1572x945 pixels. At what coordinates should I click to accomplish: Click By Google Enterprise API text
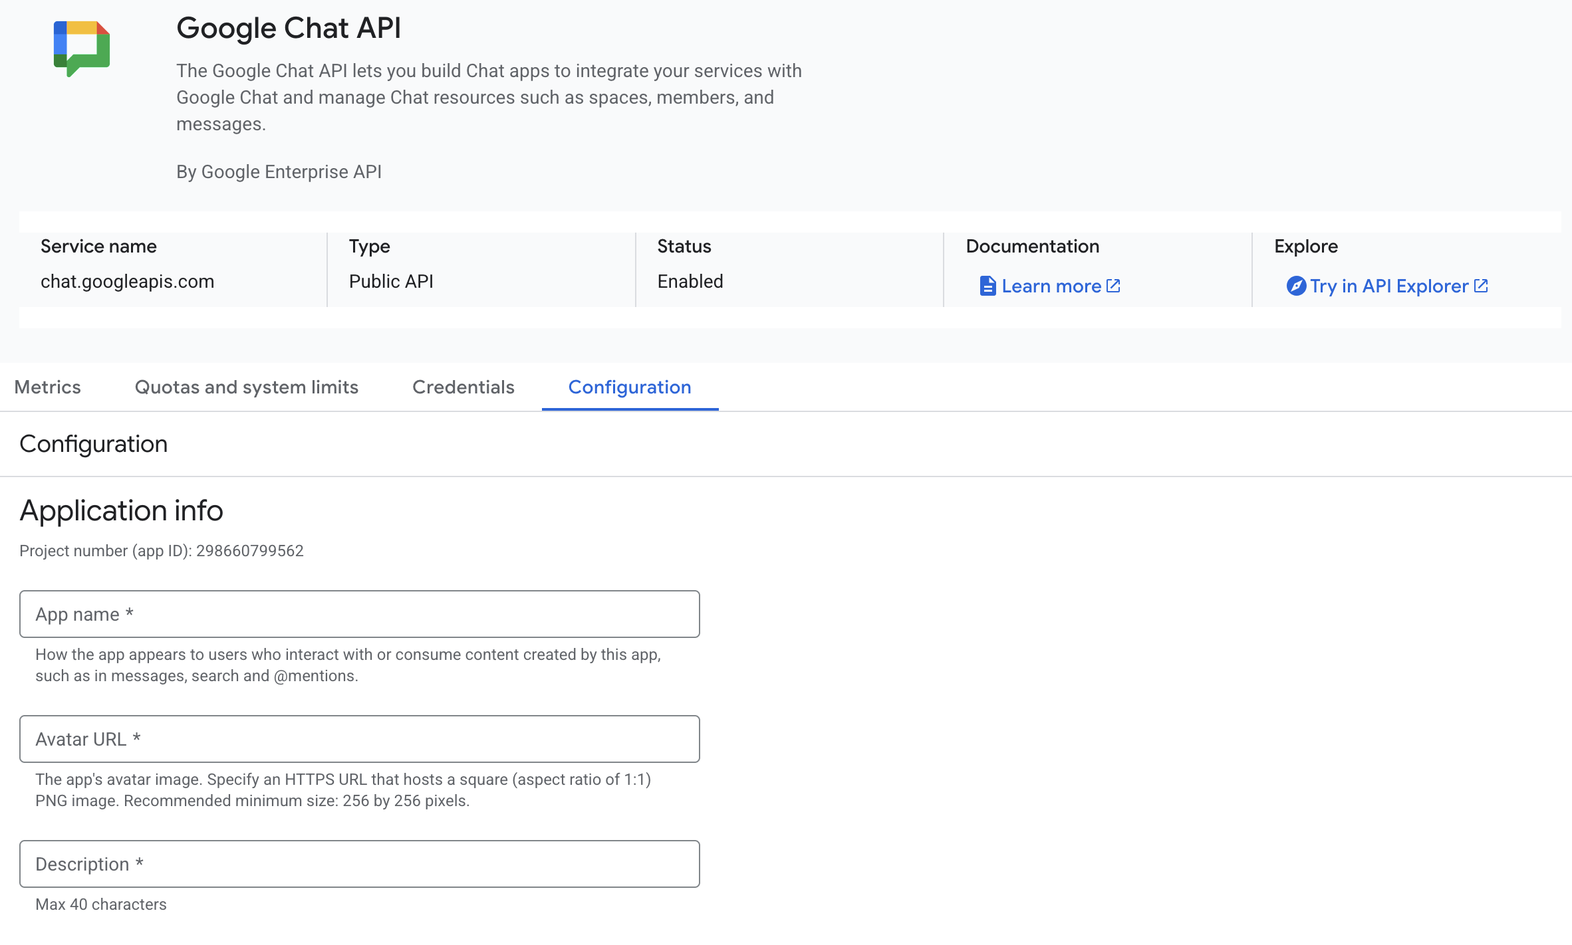click(x=279, y=172)
